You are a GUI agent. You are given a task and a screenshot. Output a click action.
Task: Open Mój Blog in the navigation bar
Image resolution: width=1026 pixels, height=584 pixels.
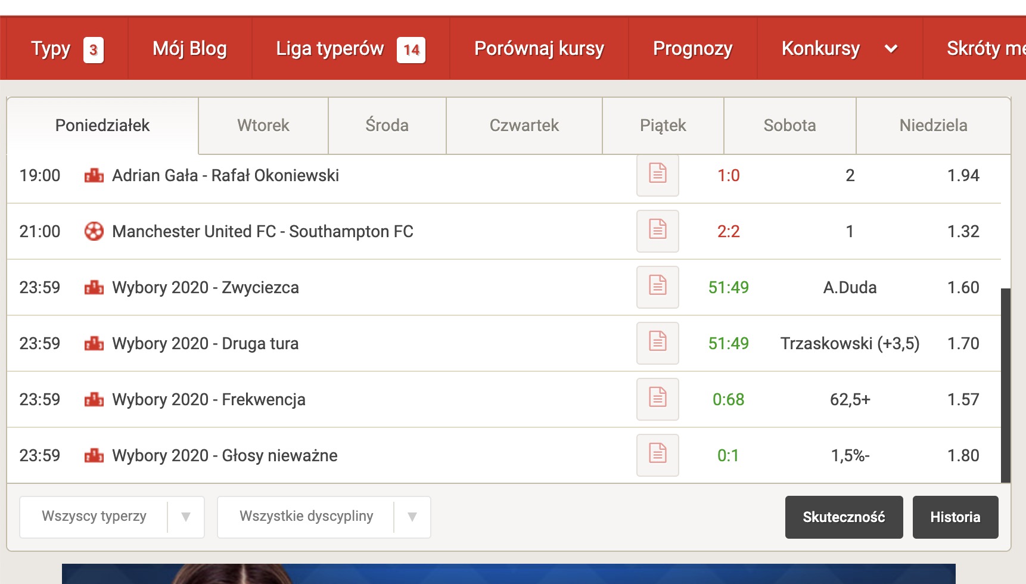pos(190,49)
